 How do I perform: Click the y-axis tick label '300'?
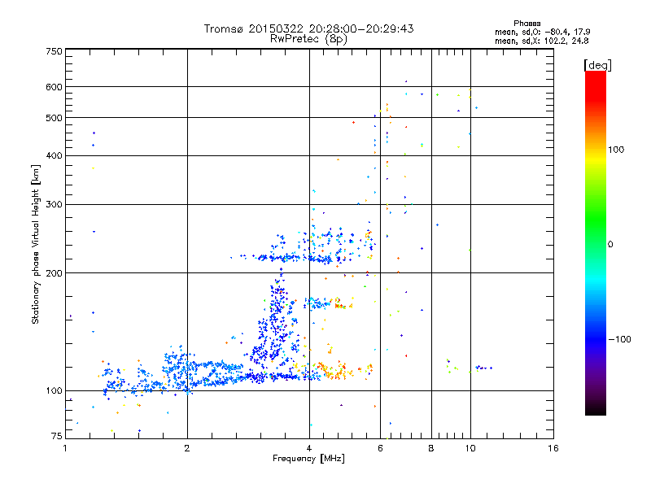point(55,205)
